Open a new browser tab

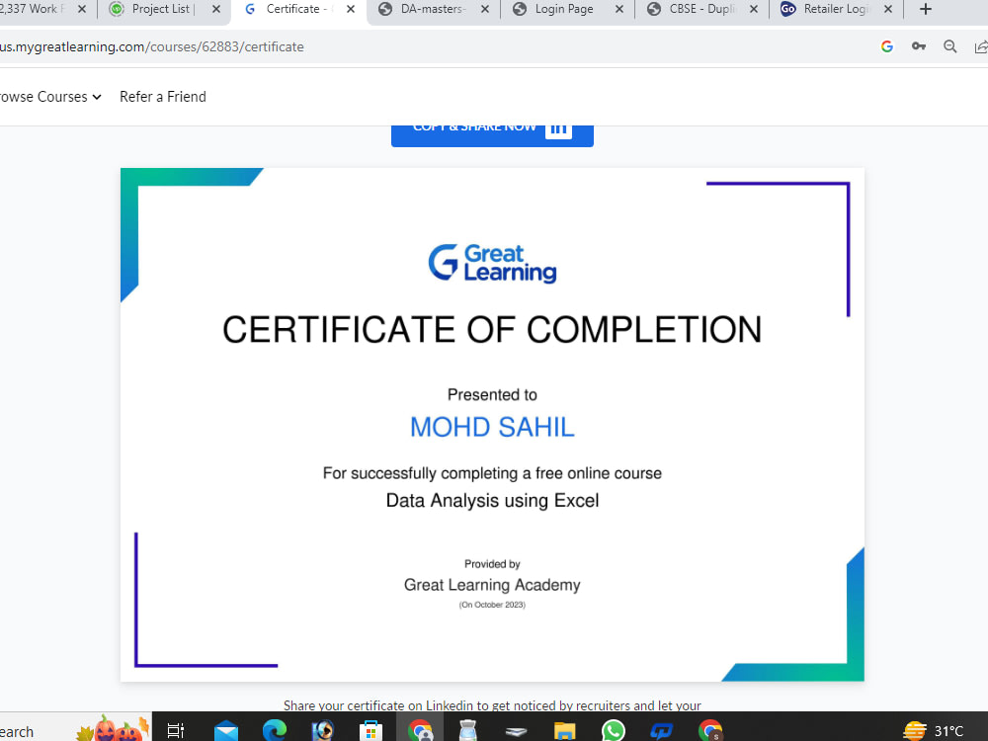(x=925, y=9)
